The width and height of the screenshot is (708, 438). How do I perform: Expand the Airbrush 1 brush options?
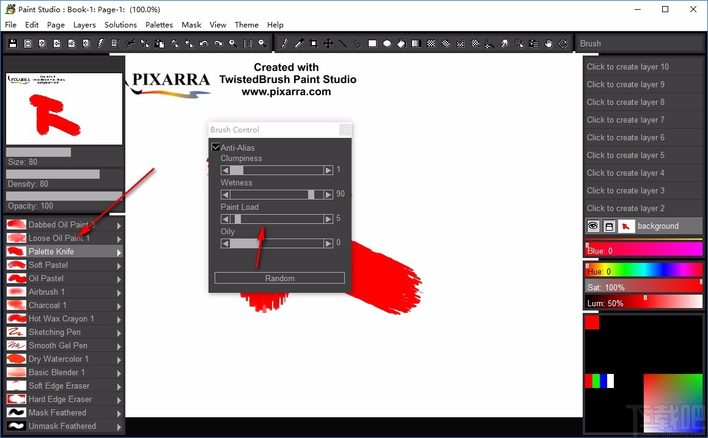pos(118,292)
